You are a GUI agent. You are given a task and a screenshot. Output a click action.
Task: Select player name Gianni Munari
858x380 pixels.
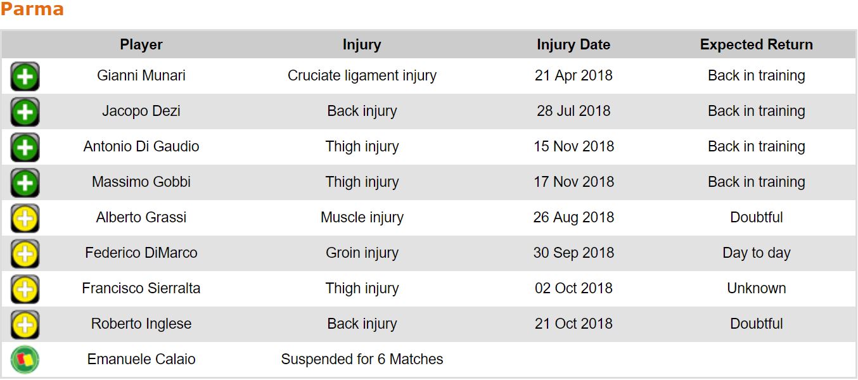click(x=141, y=75)
